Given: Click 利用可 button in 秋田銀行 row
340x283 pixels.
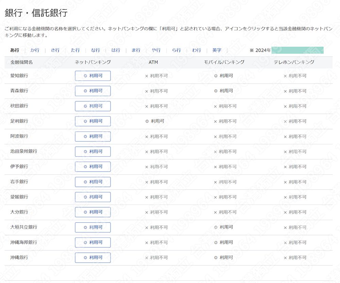Looking at the screenshot, I should point(93,106).
